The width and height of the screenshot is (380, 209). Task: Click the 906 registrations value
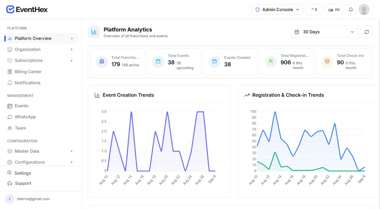coord(286,62)
